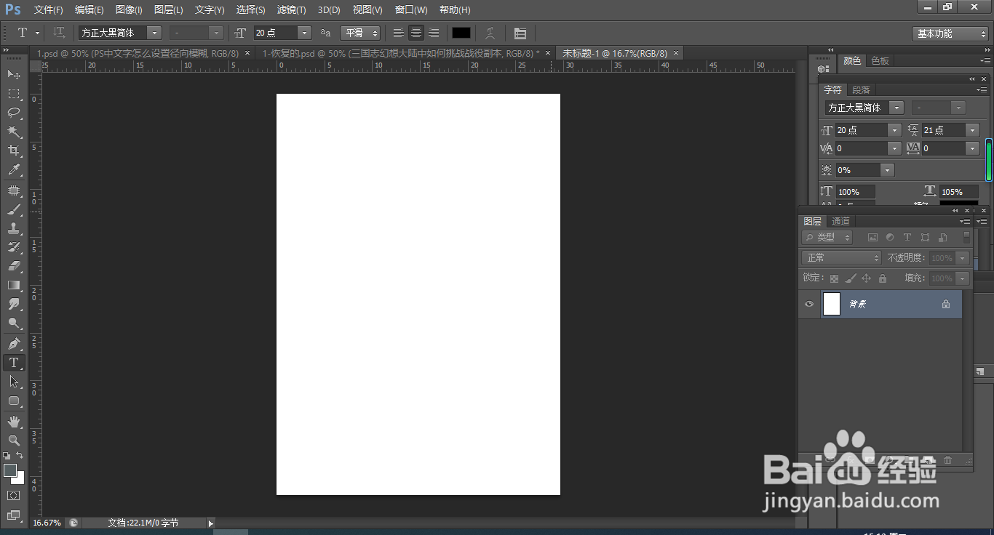Left align text in options bar
994x535 pixels.
pyautogui.click(x=399, y=33)
